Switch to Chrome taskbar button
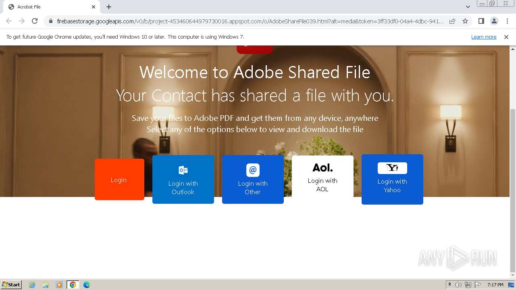The image size is (516, 290). point(73,285)
